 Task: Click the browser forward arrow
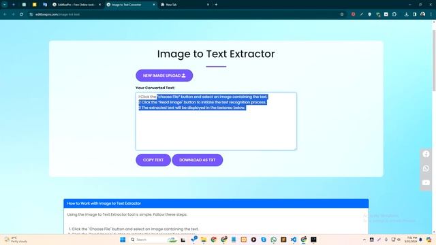click(x=13, y=14)
